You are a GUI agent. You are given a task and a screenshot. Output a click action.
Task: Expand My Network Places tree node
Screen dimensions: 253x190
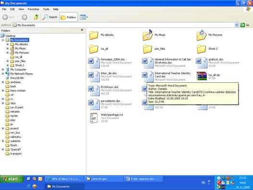pyautogui.click(x=3, y=74)
